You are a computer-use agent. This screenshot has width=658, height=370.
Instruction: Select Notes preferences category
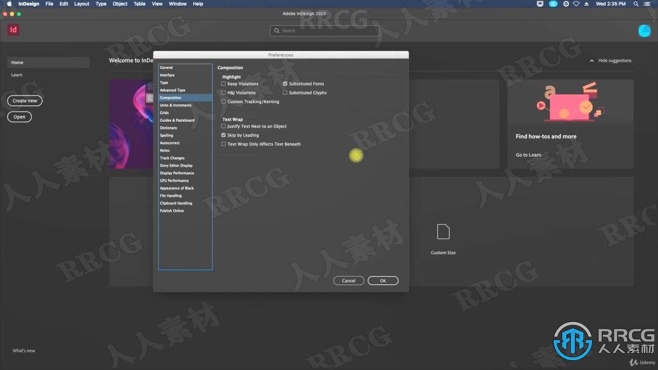coord(185,151)
